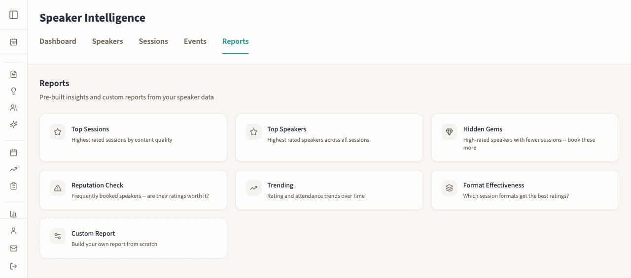The image size is (631, 278).
Task: Click the warning triangle icon on Reputation Check
Action: coord(58,188)
